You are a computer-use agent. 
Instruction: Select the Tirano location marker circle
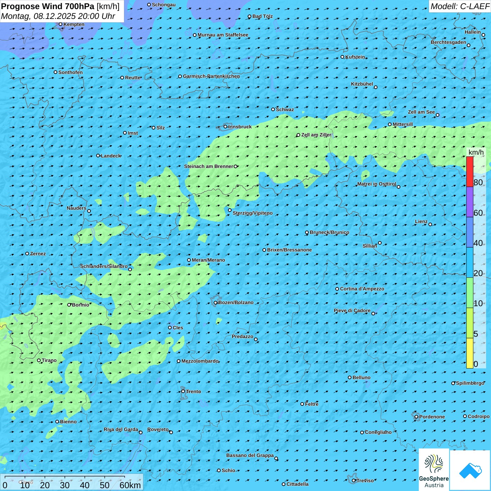tap(39, 360)
